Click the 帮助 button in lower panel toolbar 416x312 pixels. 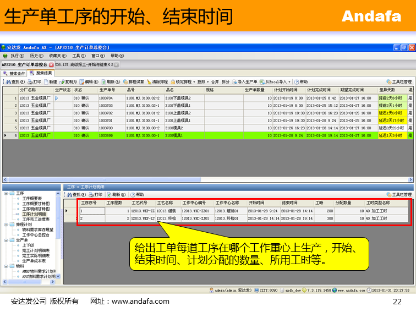point(136,194)
